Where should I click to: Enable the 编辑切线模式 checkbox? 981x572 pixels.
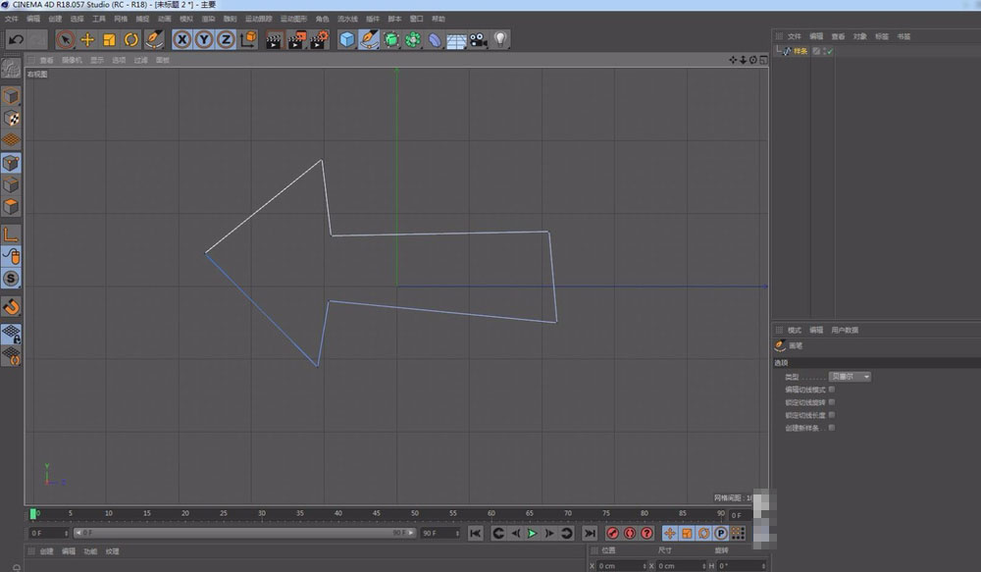point(831,389)
